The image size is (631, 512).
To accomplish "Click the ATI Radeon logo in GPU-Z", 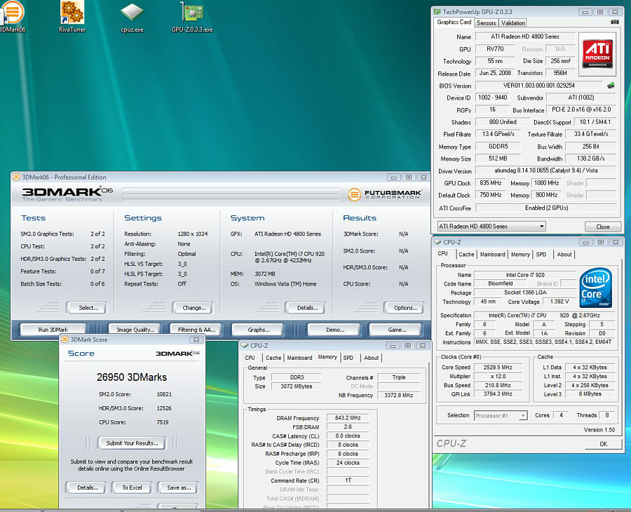I will tap(597, 54).
